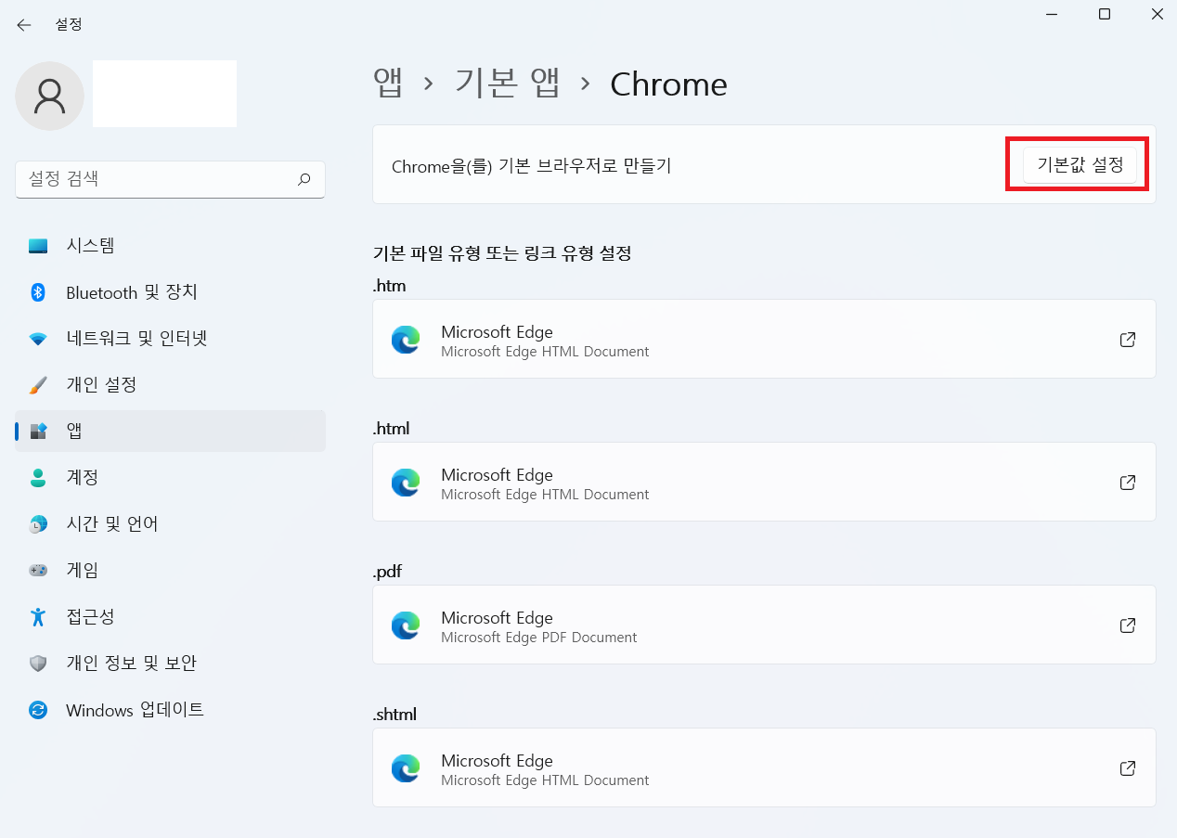Click the 개인 설정 paintbrush icon
1177x838 pixels.
tap(38, 385)
